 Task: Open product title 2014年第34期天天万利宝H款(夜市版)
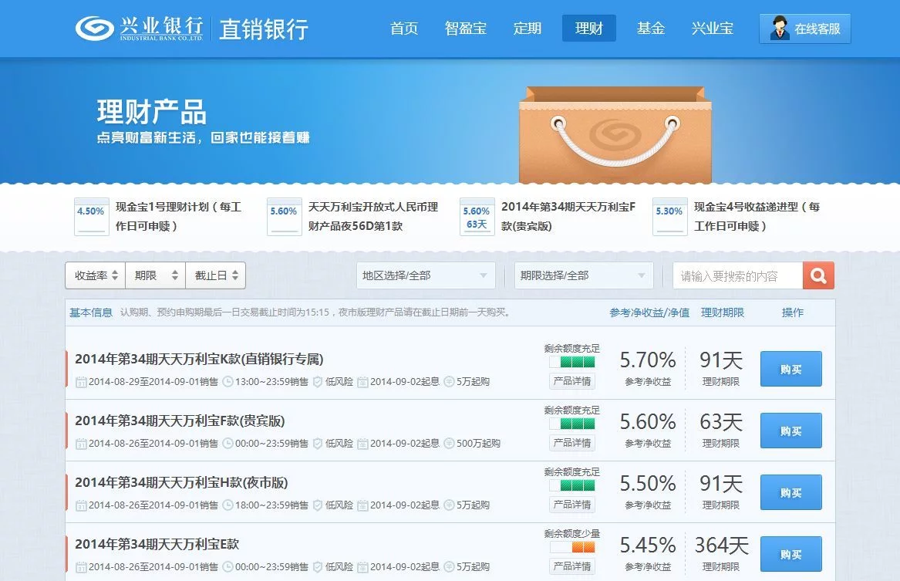(181, 482)
